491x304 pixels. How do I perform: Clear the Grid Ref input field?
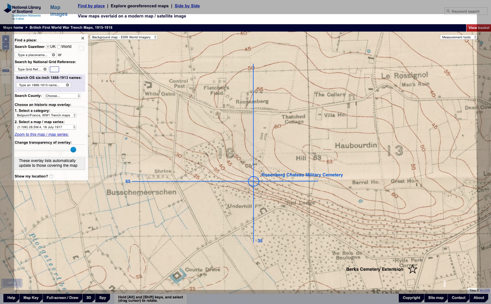coord(45,69)
